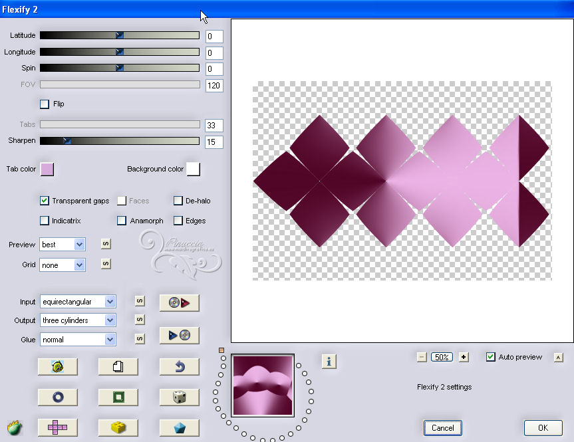Viewport: 574px width, 442px height.
Task: Click the blue ring icon button
Action: 57,397
